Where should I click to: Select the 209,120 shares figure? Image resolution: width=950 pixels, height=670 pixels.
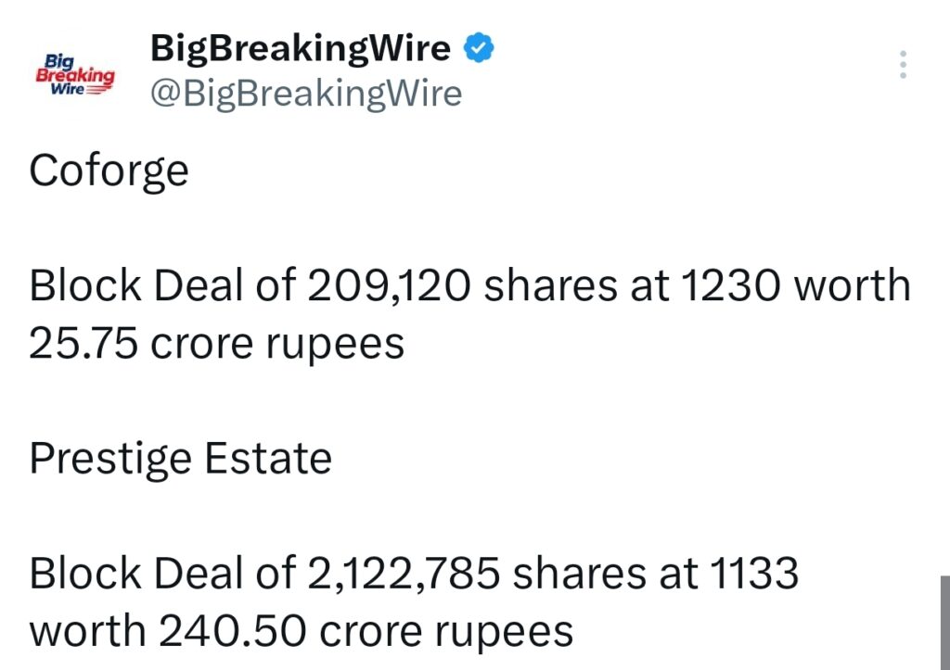[390, 284]
